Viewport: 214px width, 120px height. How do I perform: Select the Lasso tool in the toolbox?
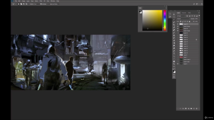point(174,19)
